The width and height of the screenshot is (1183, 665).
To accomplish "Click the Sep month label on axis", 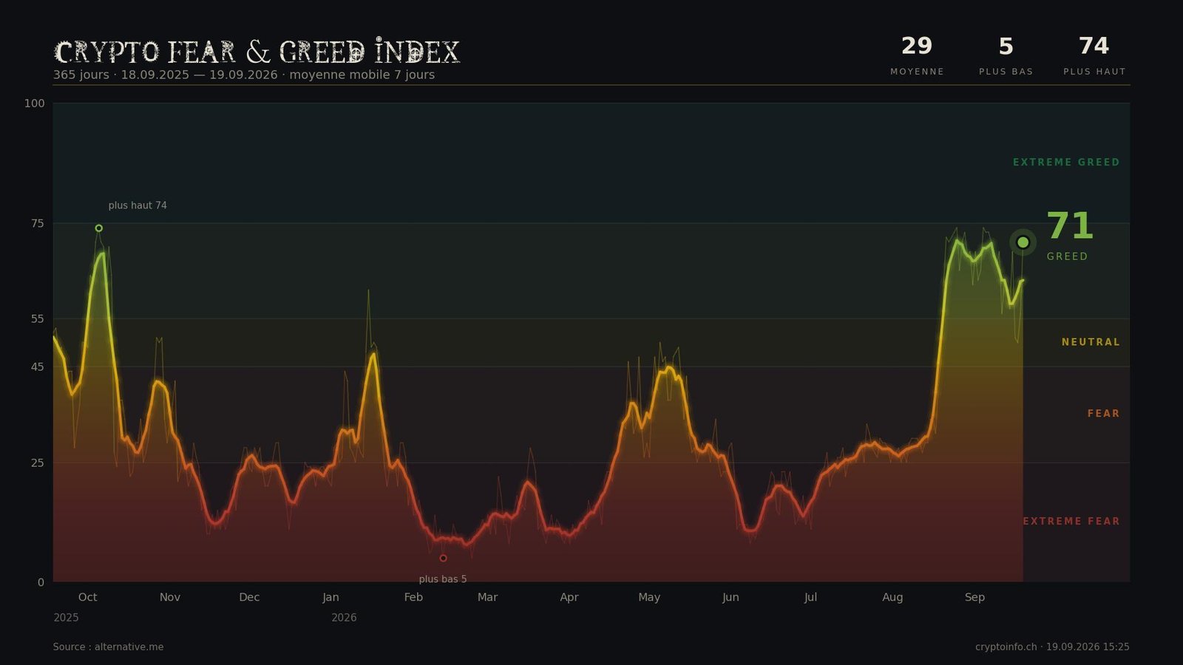I will 974,597.
